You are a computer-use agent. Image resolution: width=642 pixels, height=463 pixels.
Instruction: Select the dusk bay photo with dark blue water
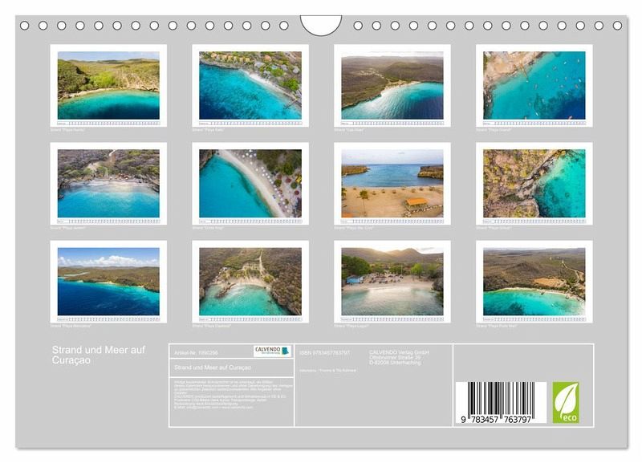click(x=392, y=85)
